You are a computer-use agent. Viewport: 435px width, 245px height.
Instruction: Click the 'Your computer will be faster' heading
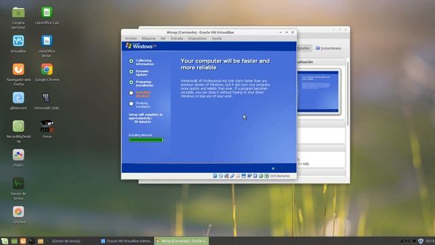tap(225, 64)
